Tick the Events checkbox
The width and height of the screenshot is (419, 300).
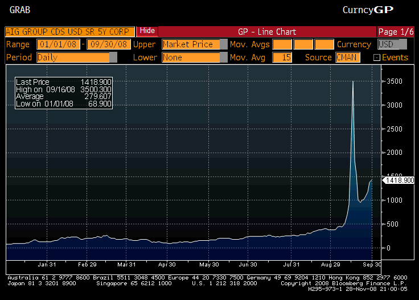376,57
